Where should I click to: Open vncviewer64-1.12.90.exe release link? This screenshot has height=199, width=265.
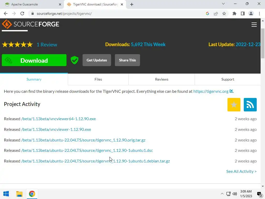[58, 119]
